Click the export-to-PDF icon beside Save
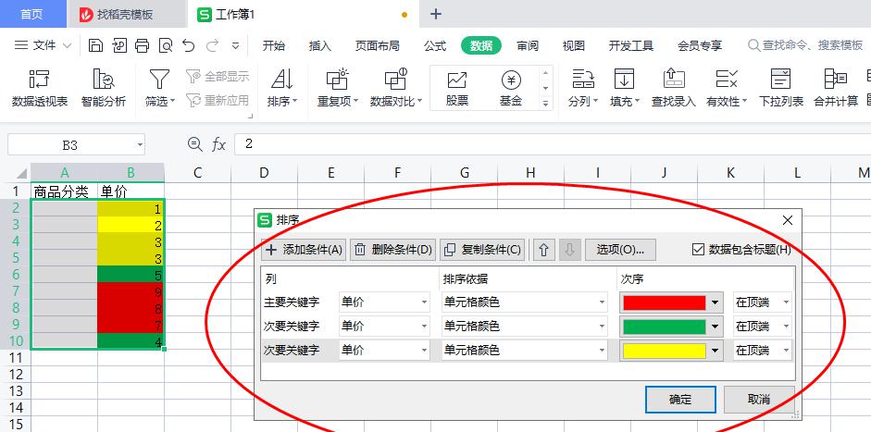This screenshot has height=432, width=871. click(x=119, y=45)
